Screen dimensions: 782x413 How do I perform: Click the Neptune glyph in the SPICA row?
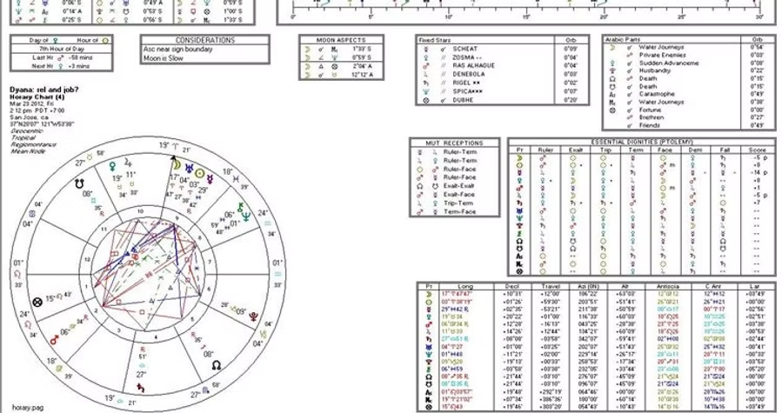(427, 91)
